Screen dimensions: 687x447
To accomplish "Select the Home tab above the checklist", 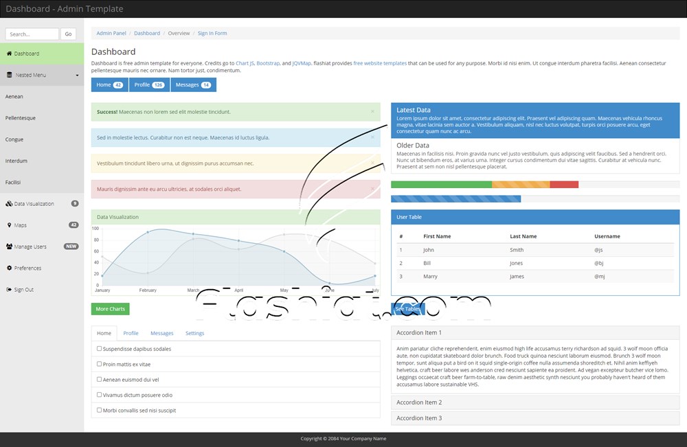I will pyautogui.click(x=104, y=333).
